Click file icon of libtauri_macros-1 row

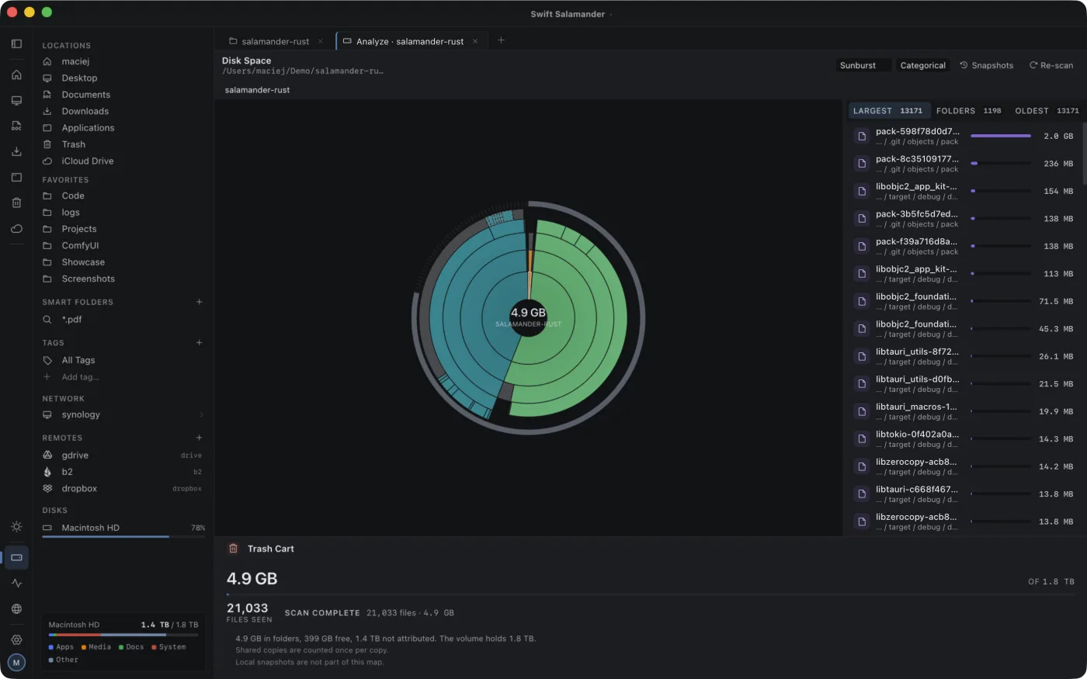coord(861,411)
